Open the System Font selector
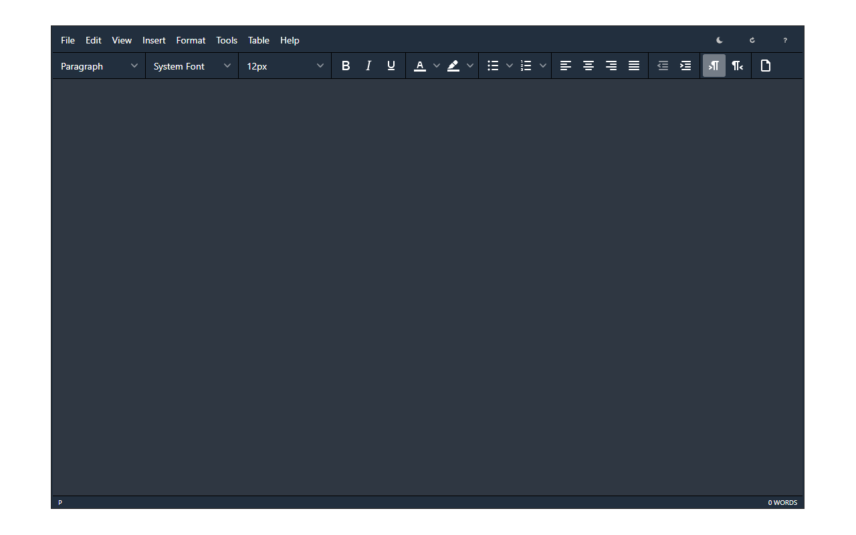The height and width of the screenshot is (535, 856). [191, 66]
